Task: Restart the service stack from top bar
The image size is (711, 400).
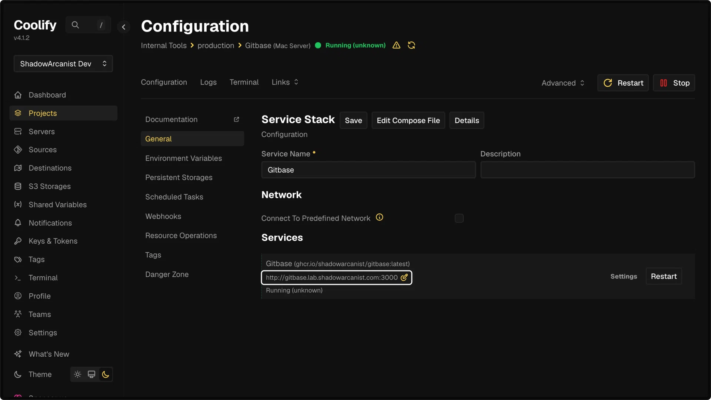Action: 623,83
